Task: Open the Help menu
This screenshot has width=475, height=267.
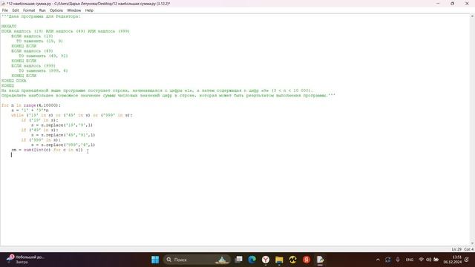Action: point(89,10)
